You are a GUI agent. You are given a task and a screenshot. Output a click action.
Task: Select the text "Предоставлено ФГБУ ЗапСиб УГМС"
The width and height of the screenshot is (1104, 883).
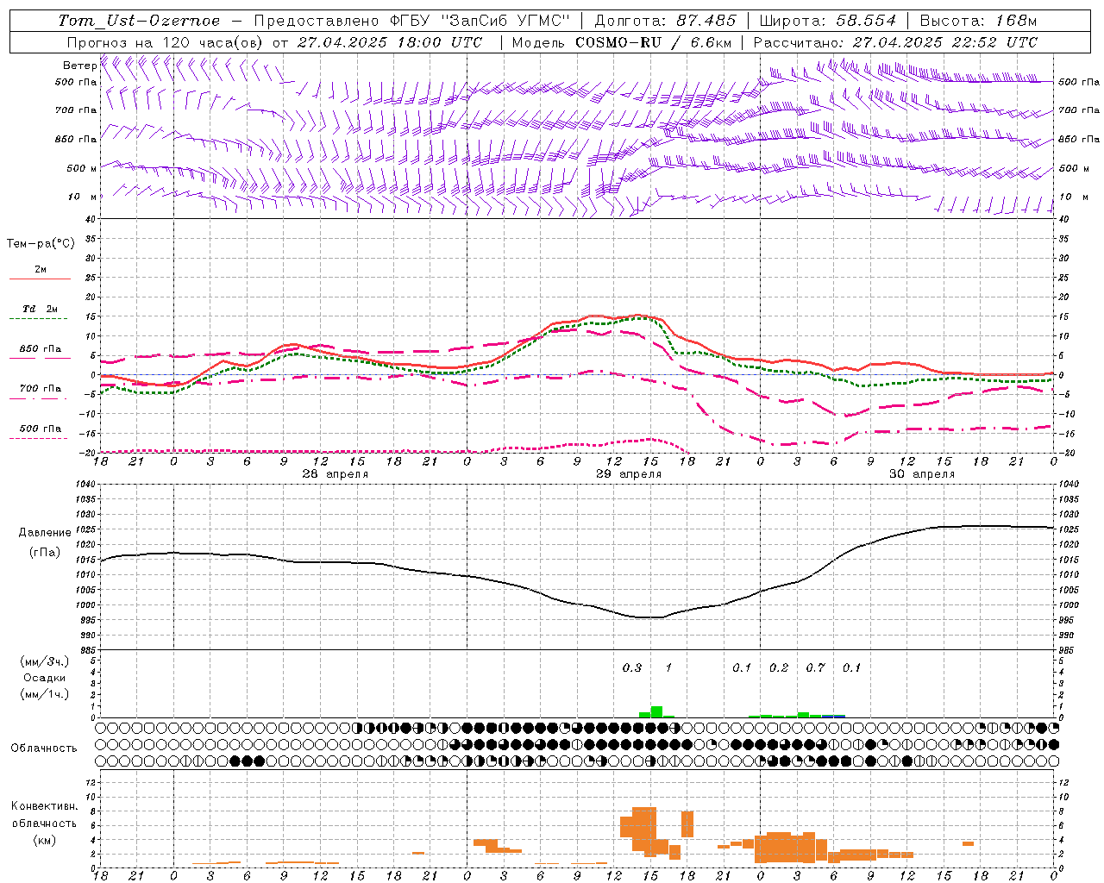point(412,21)
